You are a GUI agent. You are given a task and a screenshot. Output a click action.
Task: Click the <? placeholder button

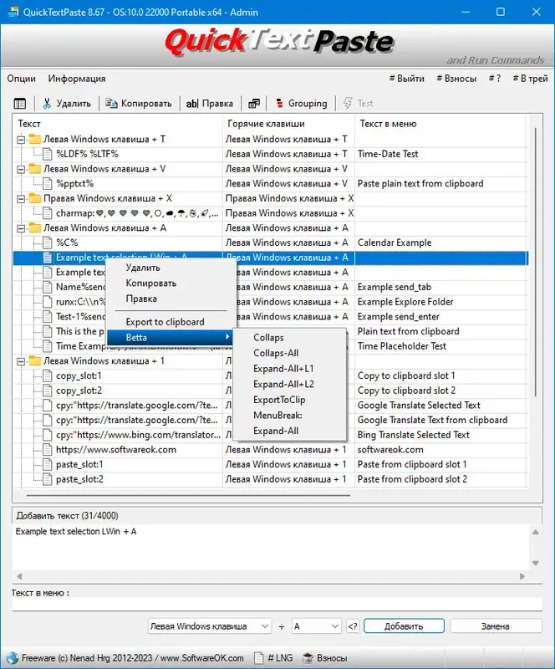(x=353, y=626)
